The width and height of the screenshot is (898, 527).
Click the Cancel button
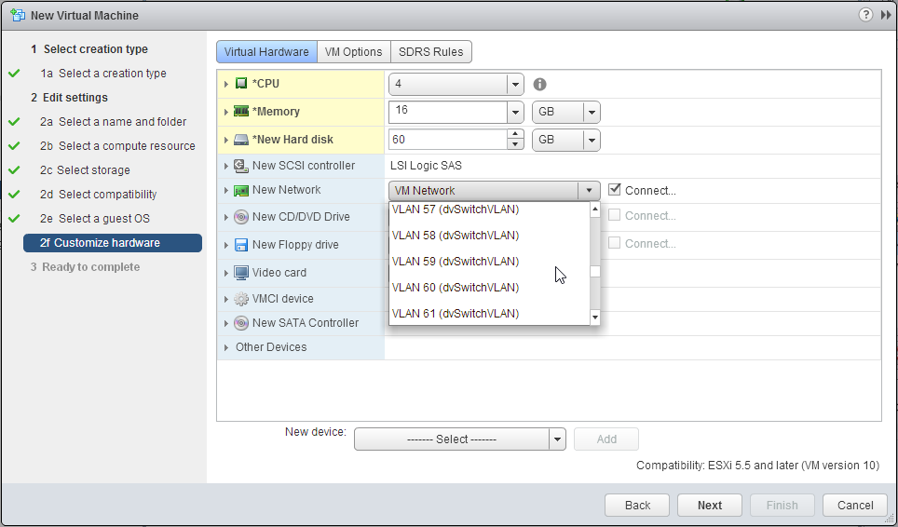pyautogui.click(x=855, y=506)
